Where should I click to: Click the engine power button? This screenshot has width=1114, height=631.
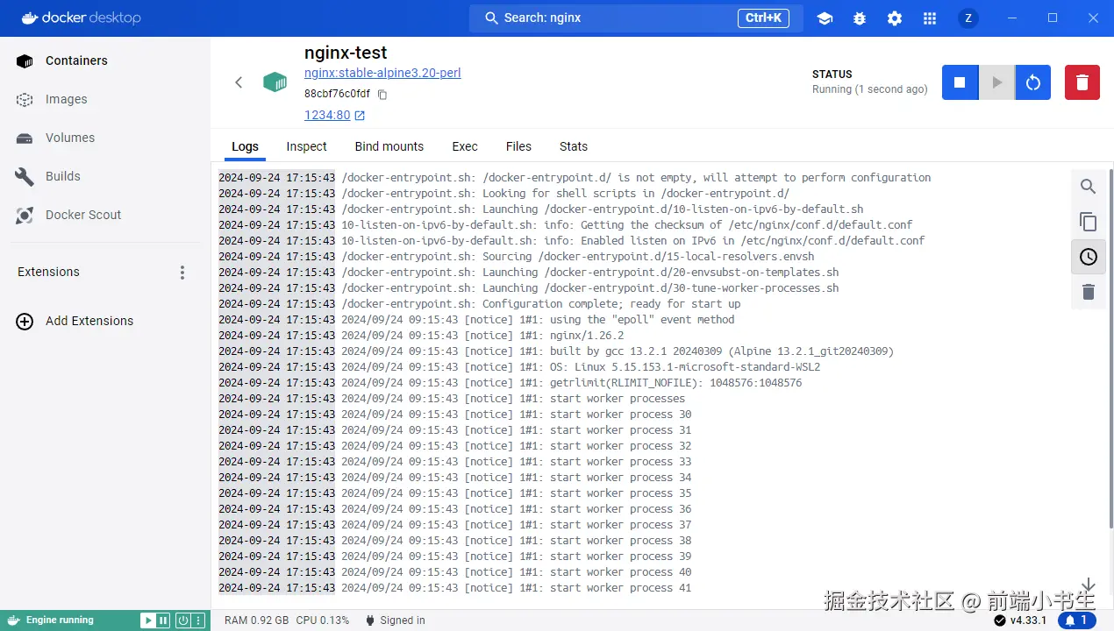(x=182, y=620)
